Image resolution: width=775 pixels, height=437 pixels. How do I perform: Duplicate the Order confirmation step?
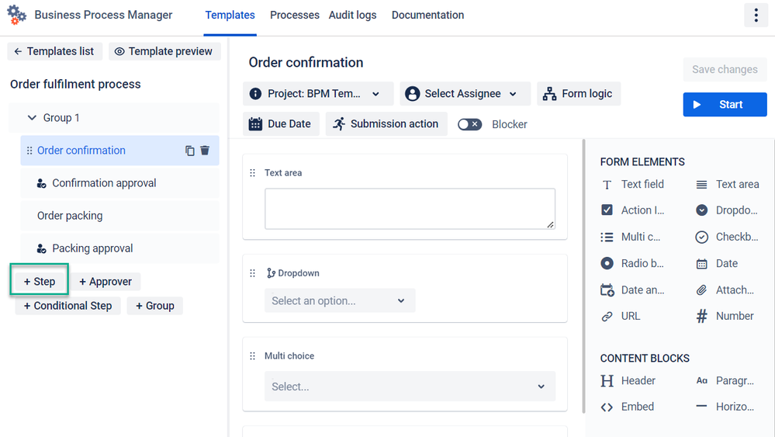(x=190, y=151)
